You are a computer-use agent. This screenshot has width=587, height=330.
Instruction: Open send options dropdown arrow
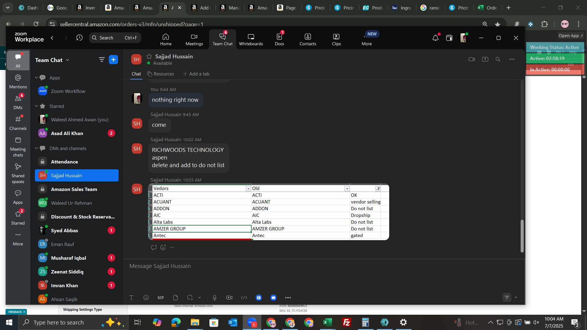coord(516,297)
